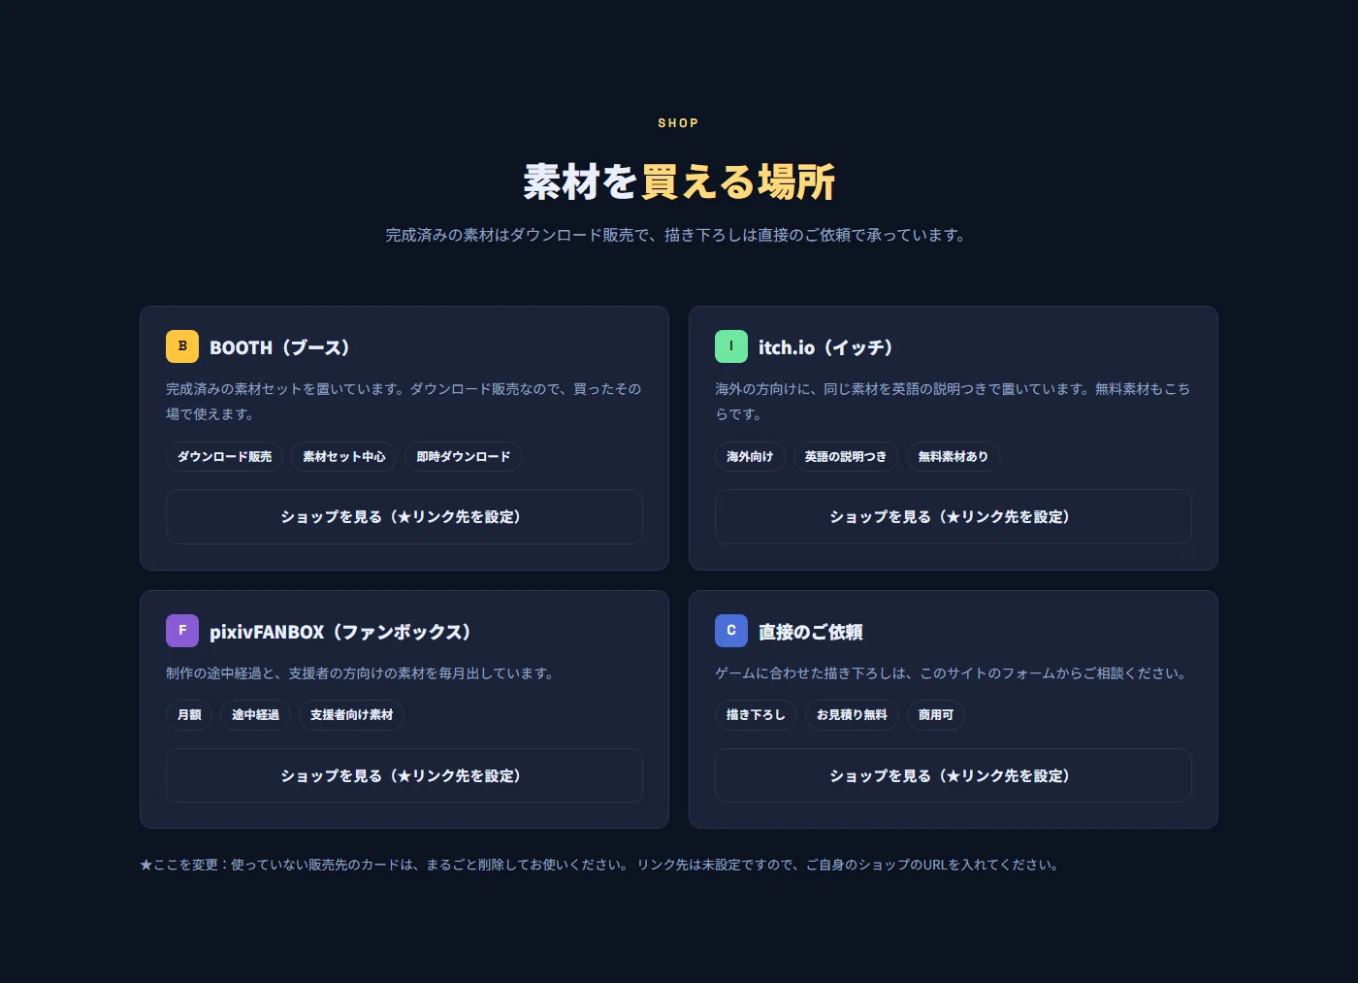Select the 無料素材あり tag
This screenshot has height=983, width=1358.
(954, 457)
